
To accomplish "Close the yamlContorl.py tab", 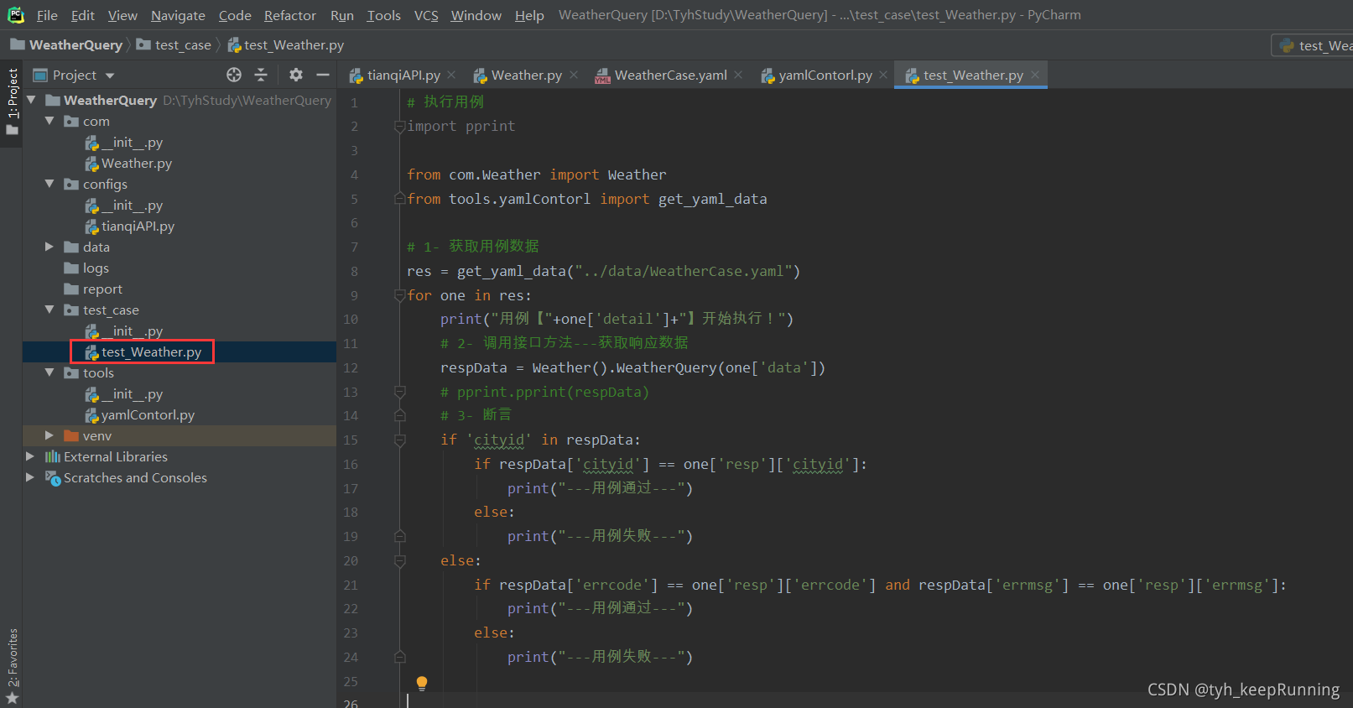I will [883, 75].
